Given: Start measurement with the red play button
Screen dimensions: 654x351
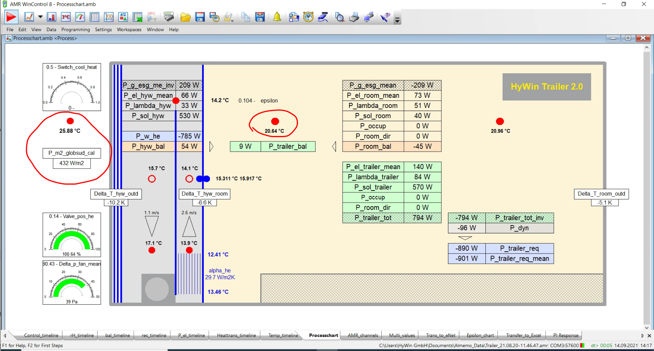Looking at the screenshot, I should tap(11, 17).
